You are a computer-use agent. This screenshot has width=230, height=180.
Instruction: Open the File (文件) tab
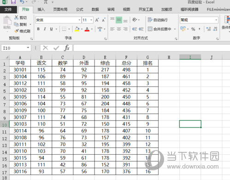pyautogui.click(x=8, y=10)
